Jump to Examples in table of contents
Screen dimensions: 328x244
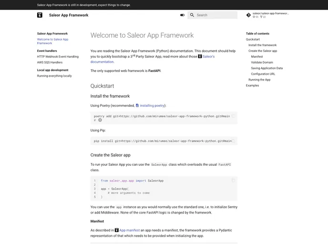coord(252,85)
